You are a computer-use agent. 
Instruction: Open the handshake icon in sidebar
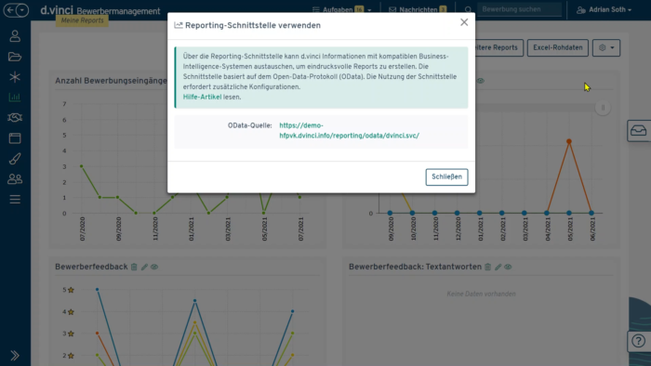point(15,118)
